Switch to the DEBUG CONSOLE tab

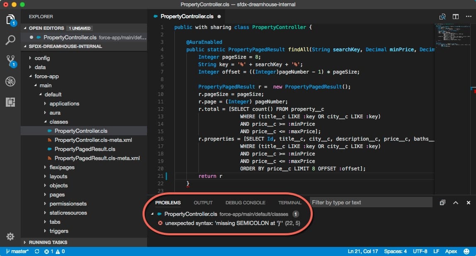(x=245, y=203)
